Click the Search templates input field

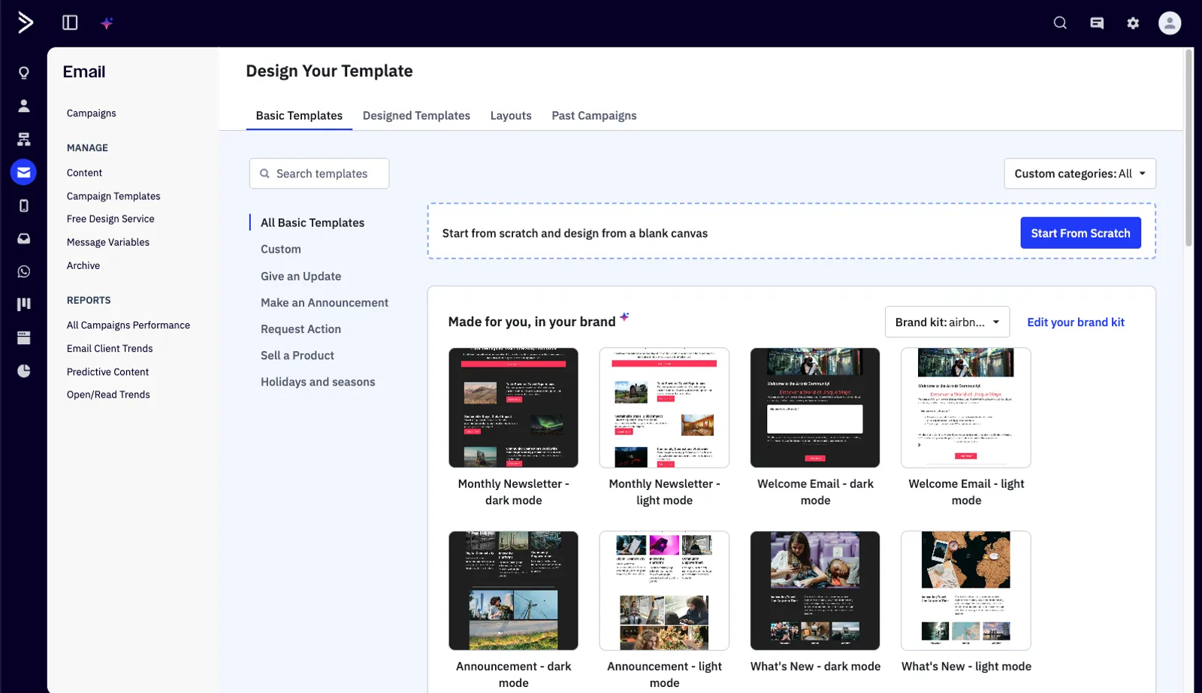[319, 174]
